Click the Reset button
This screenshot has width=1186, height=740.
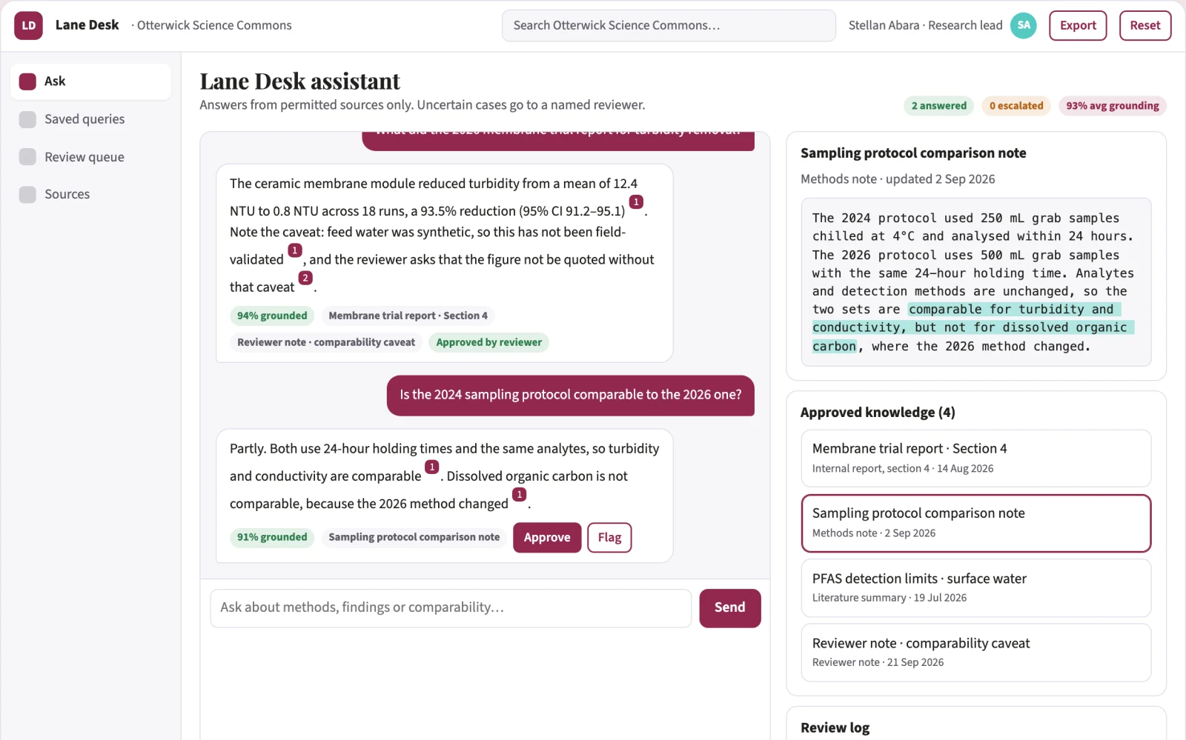1145,25
